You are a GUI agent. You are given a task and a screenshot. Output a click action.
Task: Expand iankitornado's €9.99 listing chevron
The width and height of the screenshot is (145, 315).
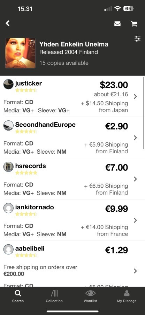135,220
